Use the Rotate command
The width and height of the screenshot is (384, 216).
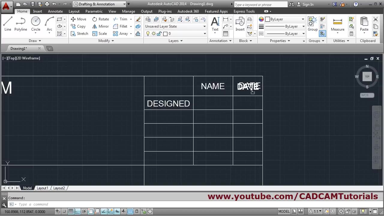tap(100, 19)
